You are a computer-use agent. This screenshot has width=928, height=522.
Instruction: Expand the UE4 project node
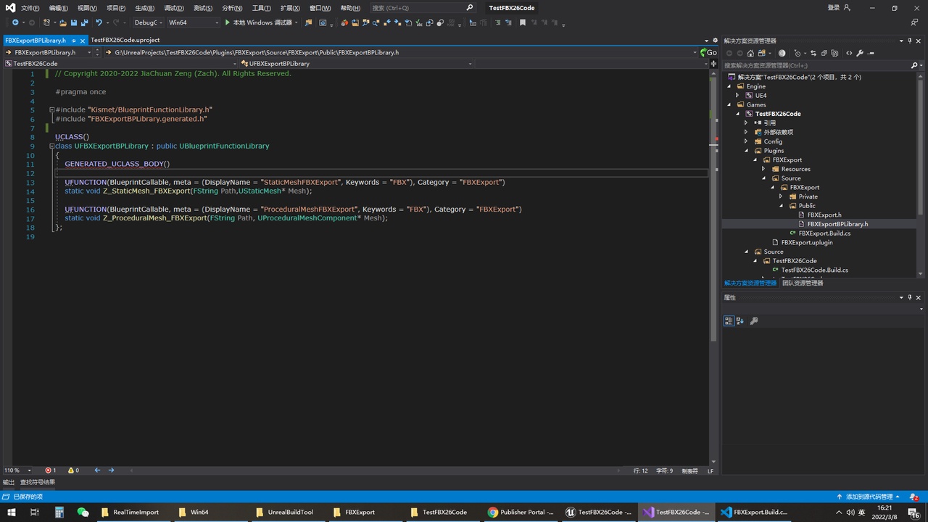tap(737, 96)
